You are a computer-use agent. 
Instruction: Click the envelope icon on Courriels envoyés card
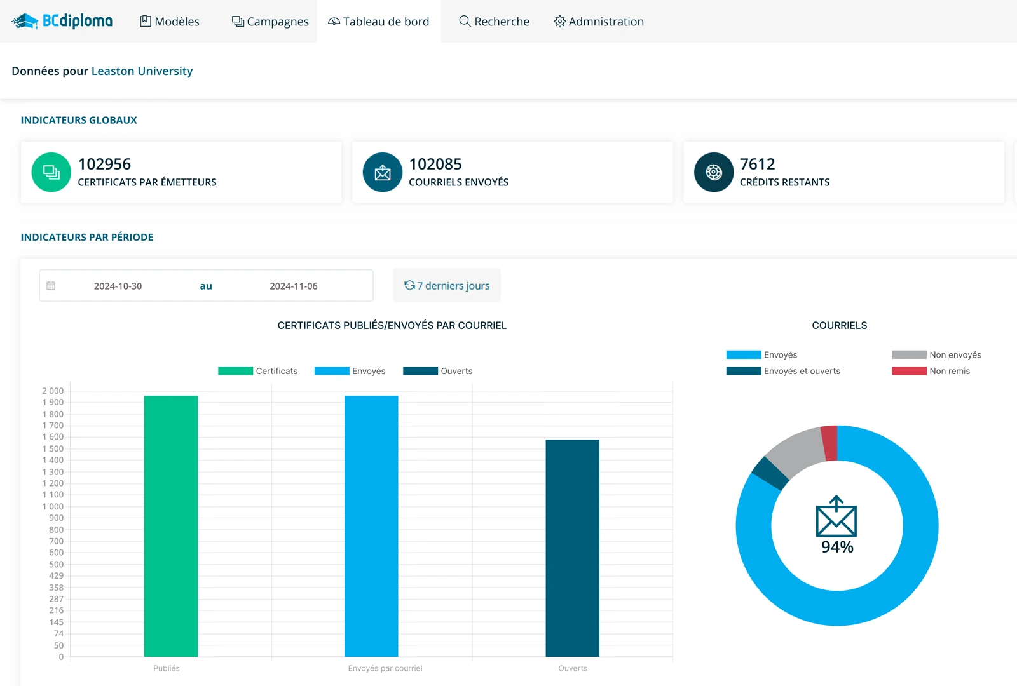pyautogui.click(x=382, y=172)
